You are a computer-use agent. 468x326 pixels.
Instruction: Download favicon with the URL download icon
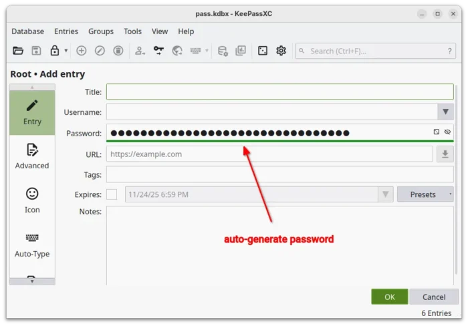(445, 154)
